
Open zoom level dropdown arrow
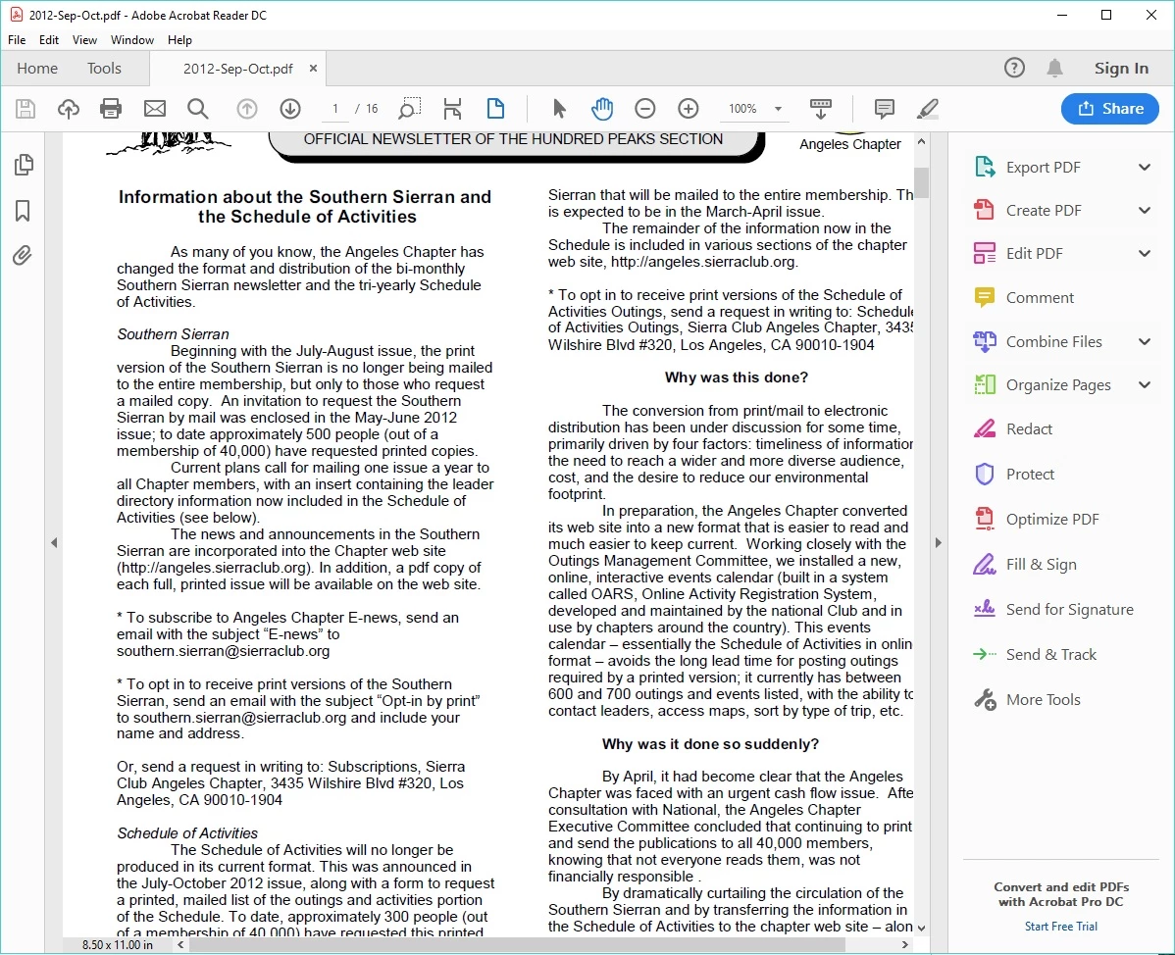778,109
